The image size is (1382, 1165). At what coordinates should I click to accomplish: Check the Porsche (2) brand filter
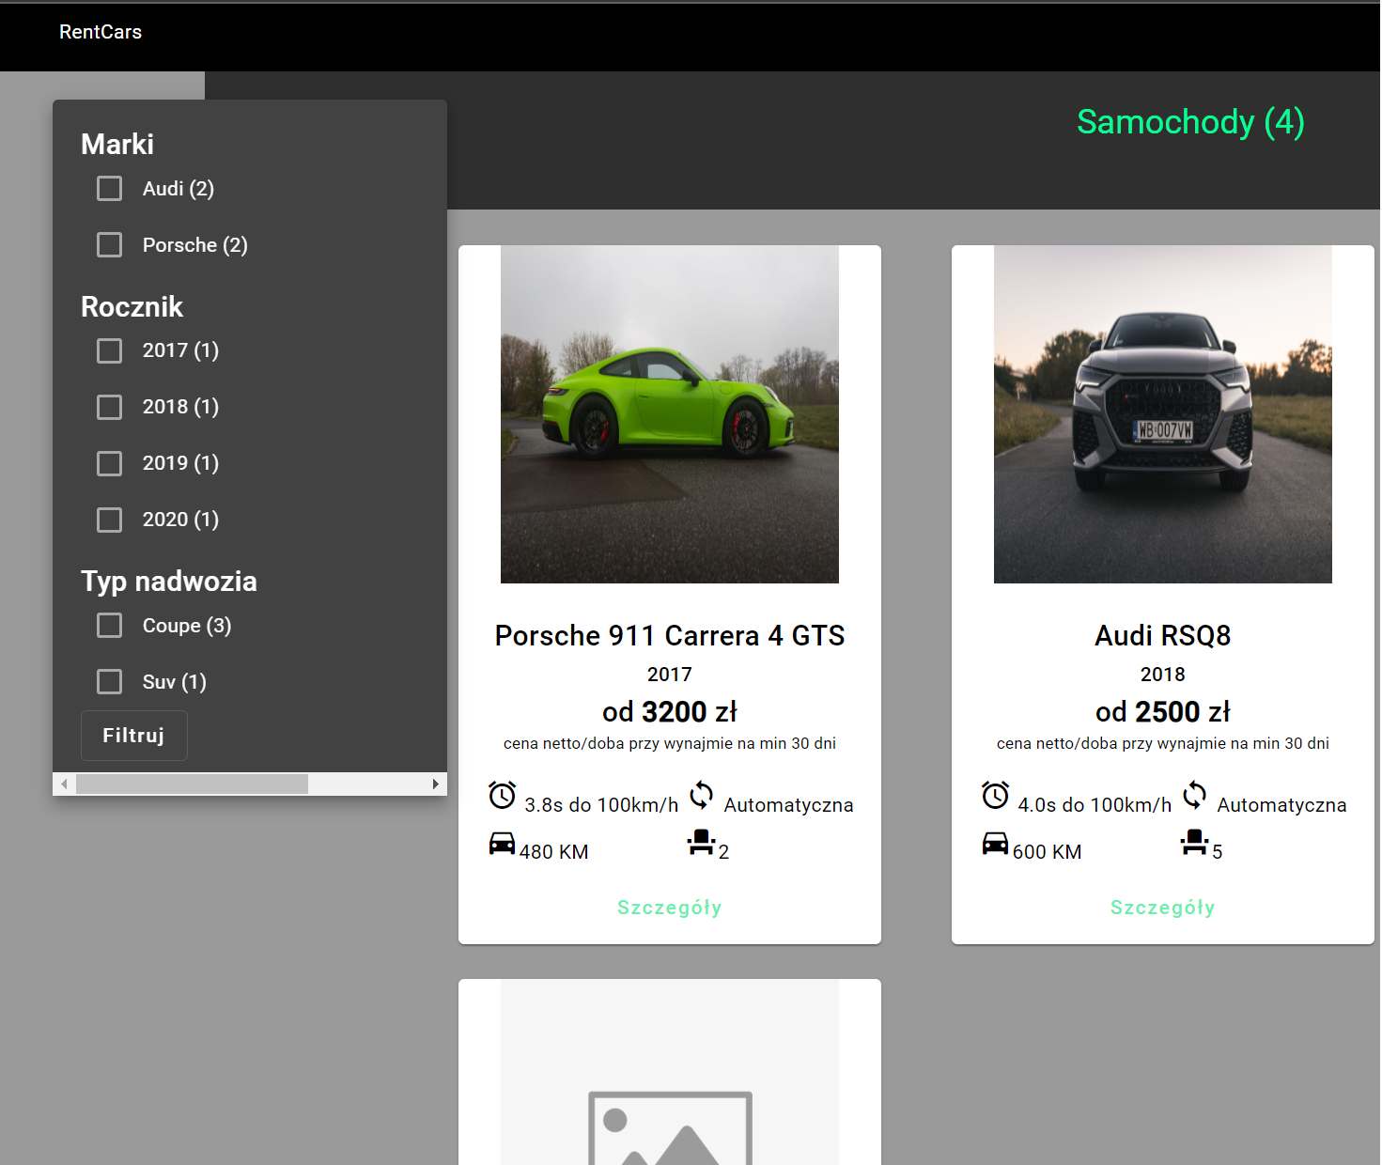click(x=110, y=245)
